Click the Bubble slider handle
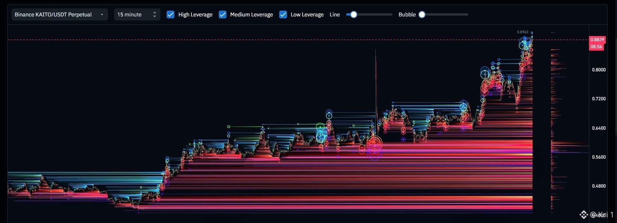 422,14
